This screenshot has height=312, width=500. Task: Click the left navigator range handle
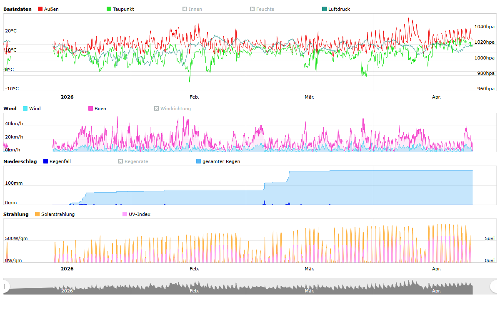[x=5, y=286]
